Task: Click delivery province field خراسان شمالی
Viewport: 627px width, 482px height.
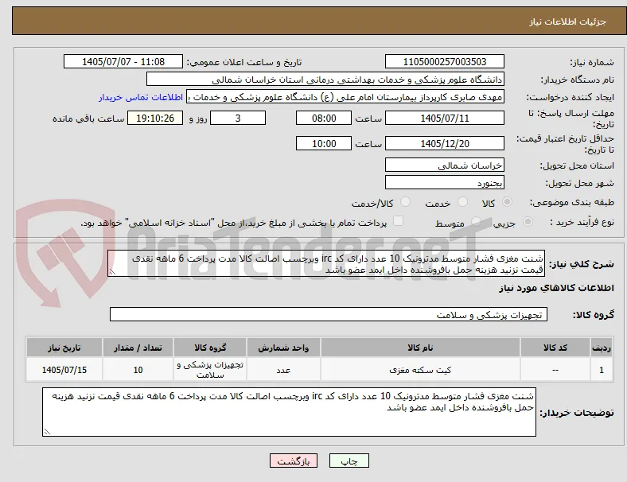Action: [x=444, y=165]
